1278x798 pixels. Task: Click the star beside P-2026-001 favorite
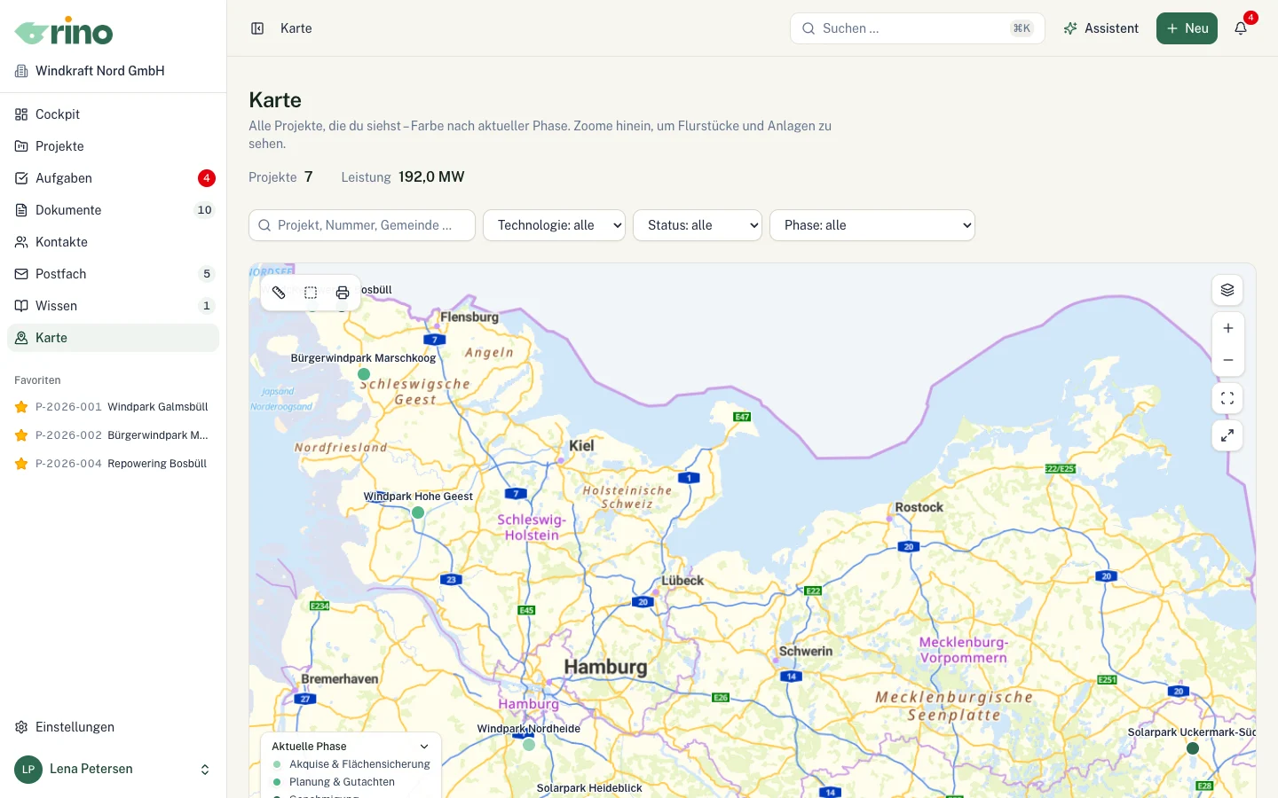[21, 407]
